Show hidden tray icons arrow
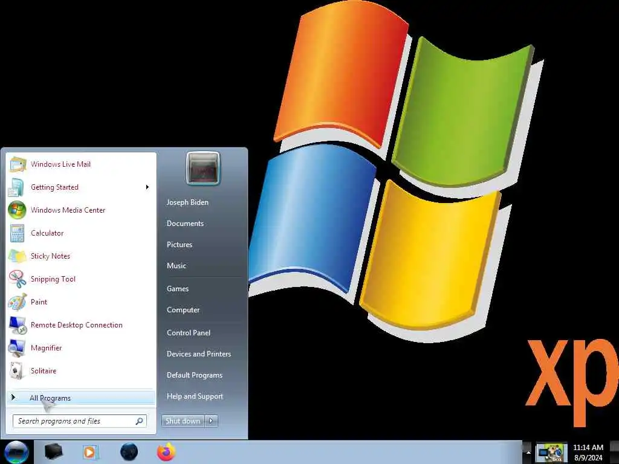Image resolution: width=619 pixels, height=464 pixels. pyautogui.click(x=528, y=452)
